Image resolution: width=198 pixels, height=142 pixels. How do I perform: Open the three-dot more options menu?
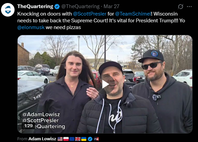click(189, 6)
